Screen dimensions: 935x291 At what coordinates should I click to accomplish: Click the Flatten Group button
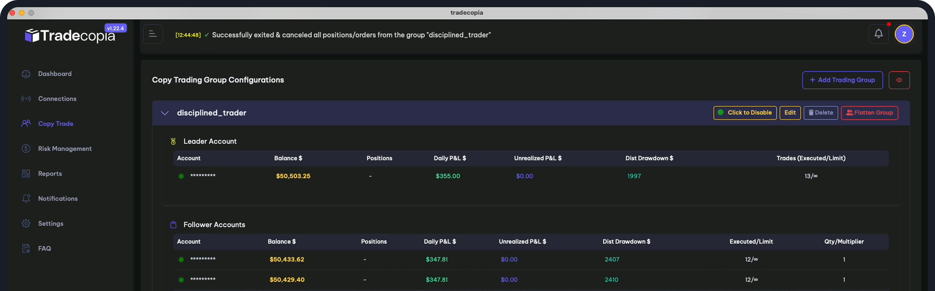click(x=869, y=113)
